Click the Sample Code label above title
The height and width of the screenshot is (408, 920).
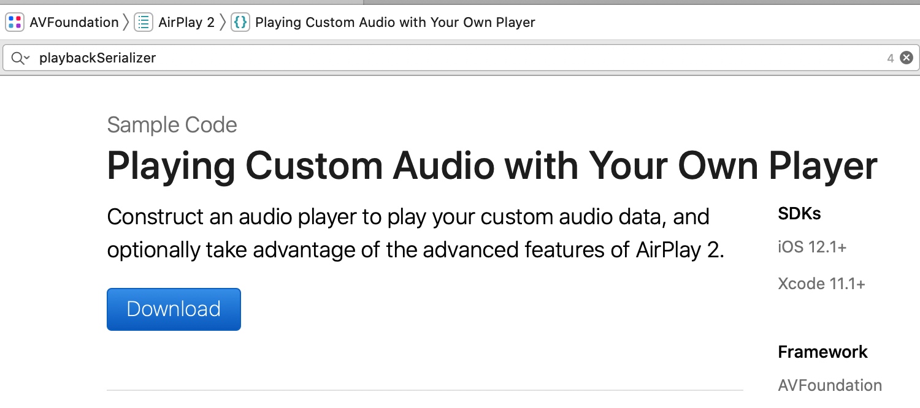pos(172,125)
